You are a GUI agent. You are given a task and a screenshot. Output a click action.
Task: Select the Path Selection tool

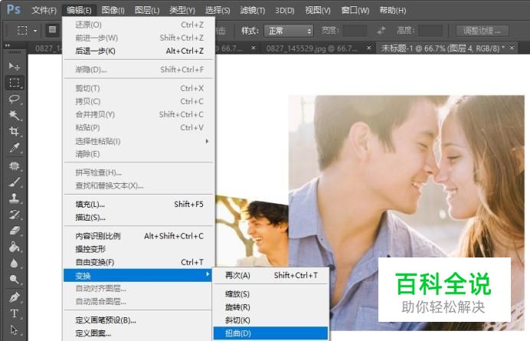tap(15, 330)
